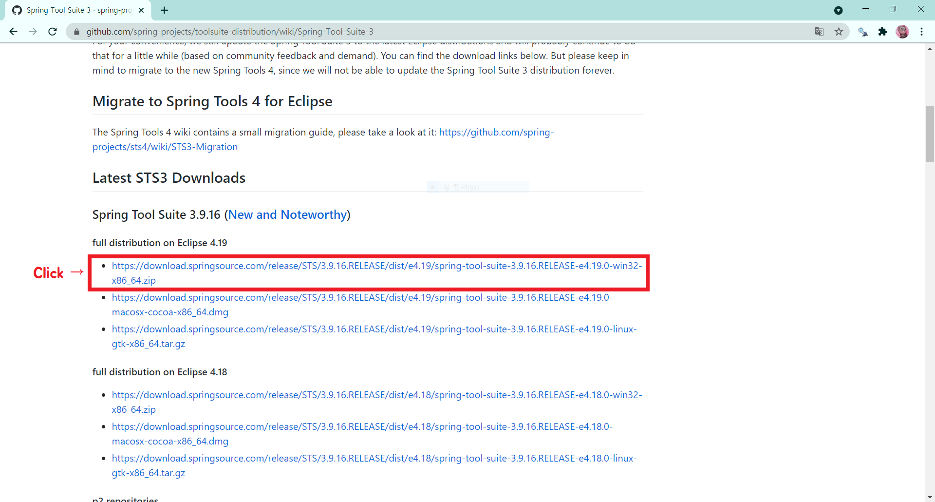The image size is (935, 502).
Task: Click the Latest STS3 Downloads heading
Action: point(169,178)
